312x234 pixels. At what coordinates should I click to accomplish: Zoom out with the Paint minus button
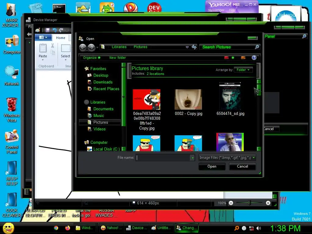[231, 203]
